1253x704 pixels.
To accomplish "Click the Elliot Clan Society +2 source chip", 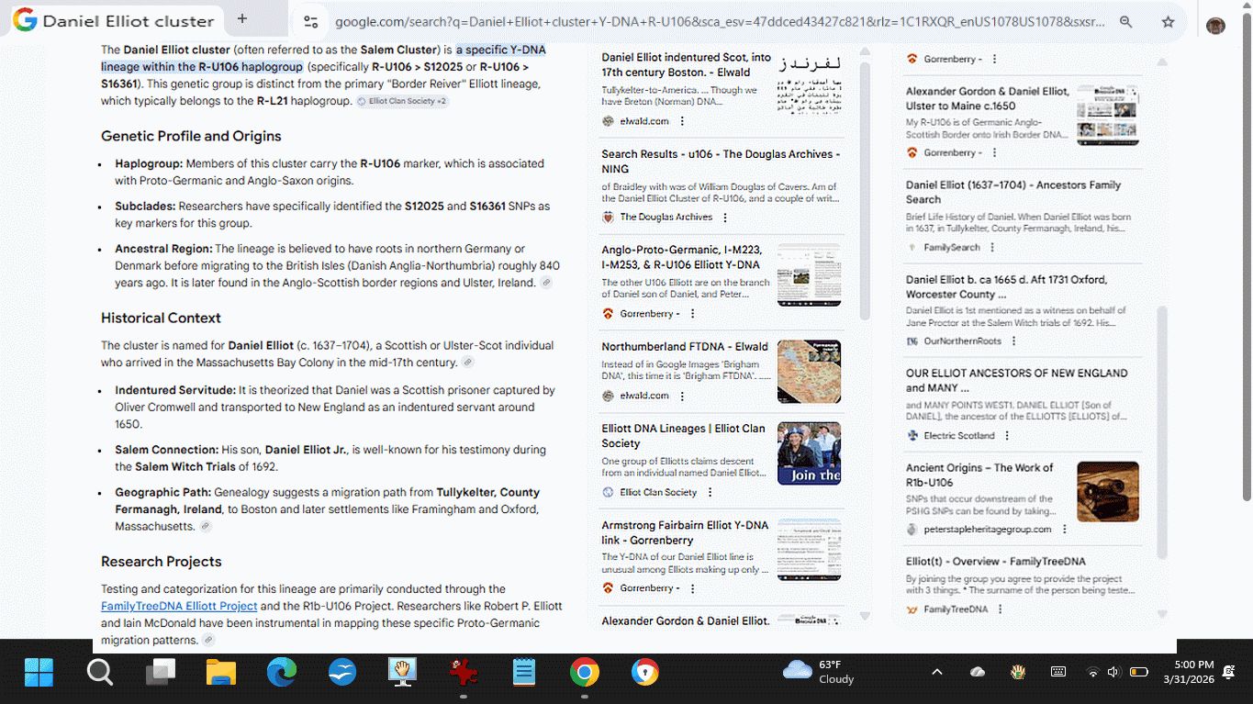I will coord(403,101).
